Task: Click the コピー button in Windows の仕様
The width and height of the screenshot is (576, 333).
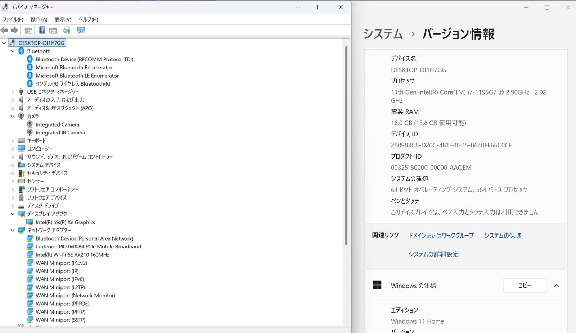Action: 525,285
